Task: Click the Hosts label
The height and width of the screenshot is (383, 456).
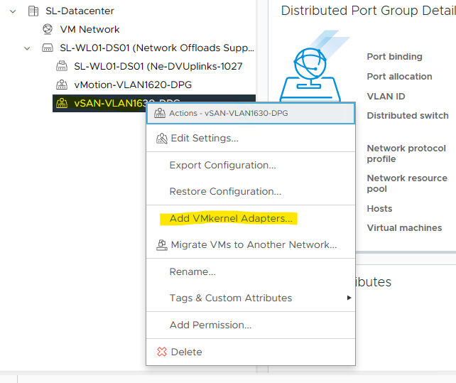Action: (x=379, y=209)
